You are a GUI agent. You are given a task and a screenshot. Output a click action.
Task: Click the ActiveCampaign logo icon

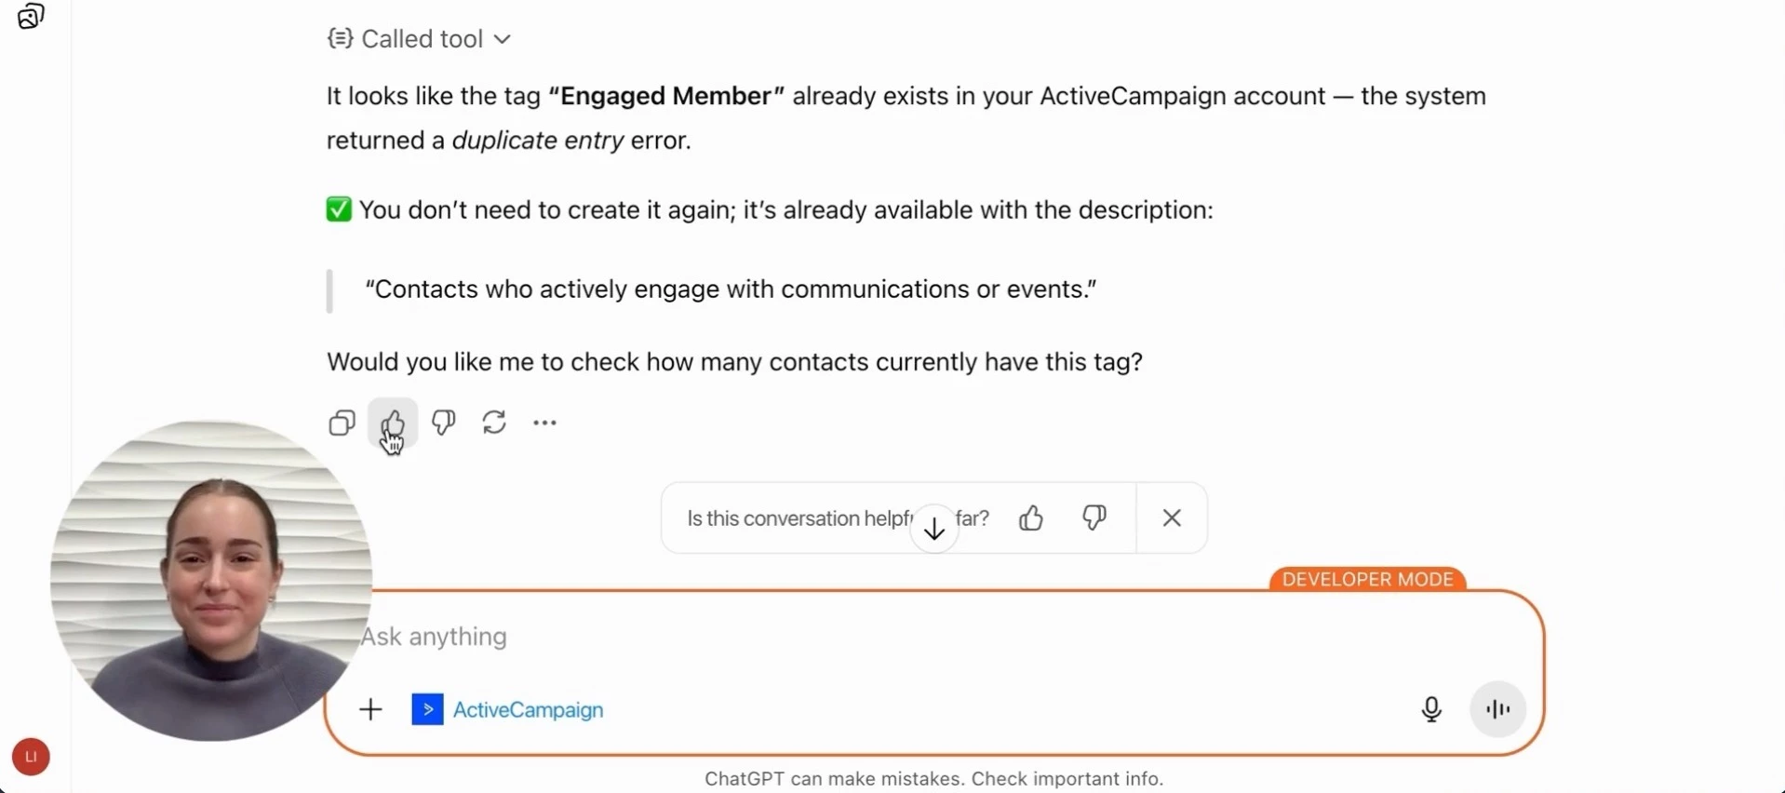(x=427, y=710)
